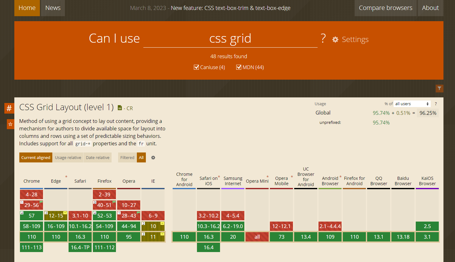Toggle the MDN (44) checkbox
This screenshot has height=262, width=455.
[x=239, y=67]
